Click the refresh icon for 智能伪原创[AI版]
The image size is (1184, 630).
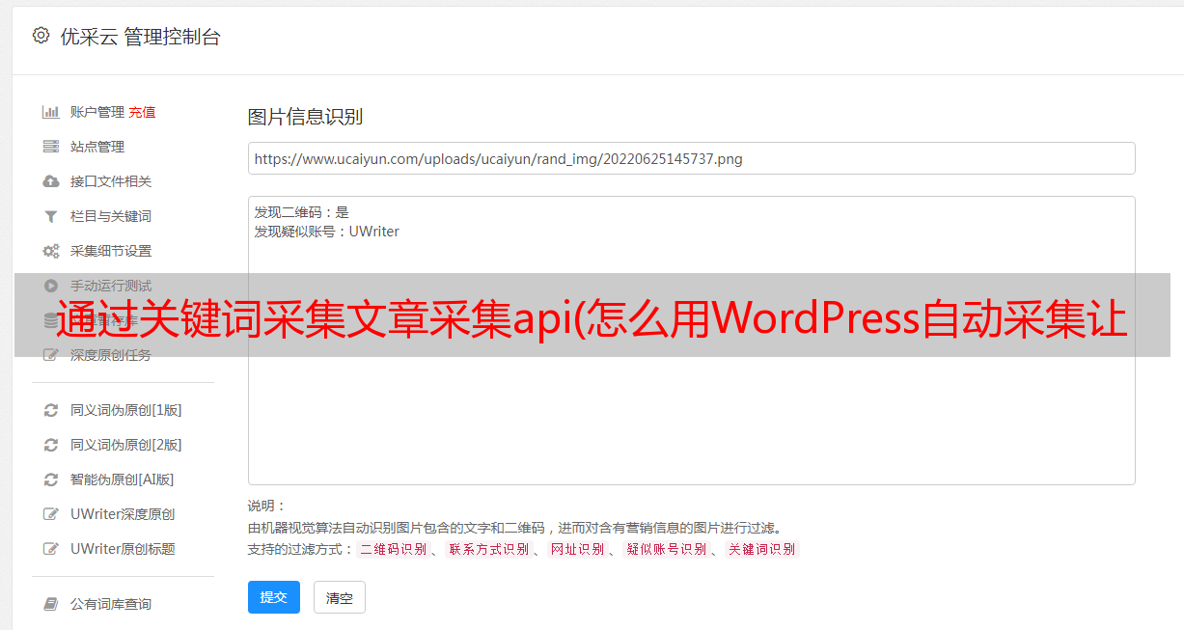(51, 479)
